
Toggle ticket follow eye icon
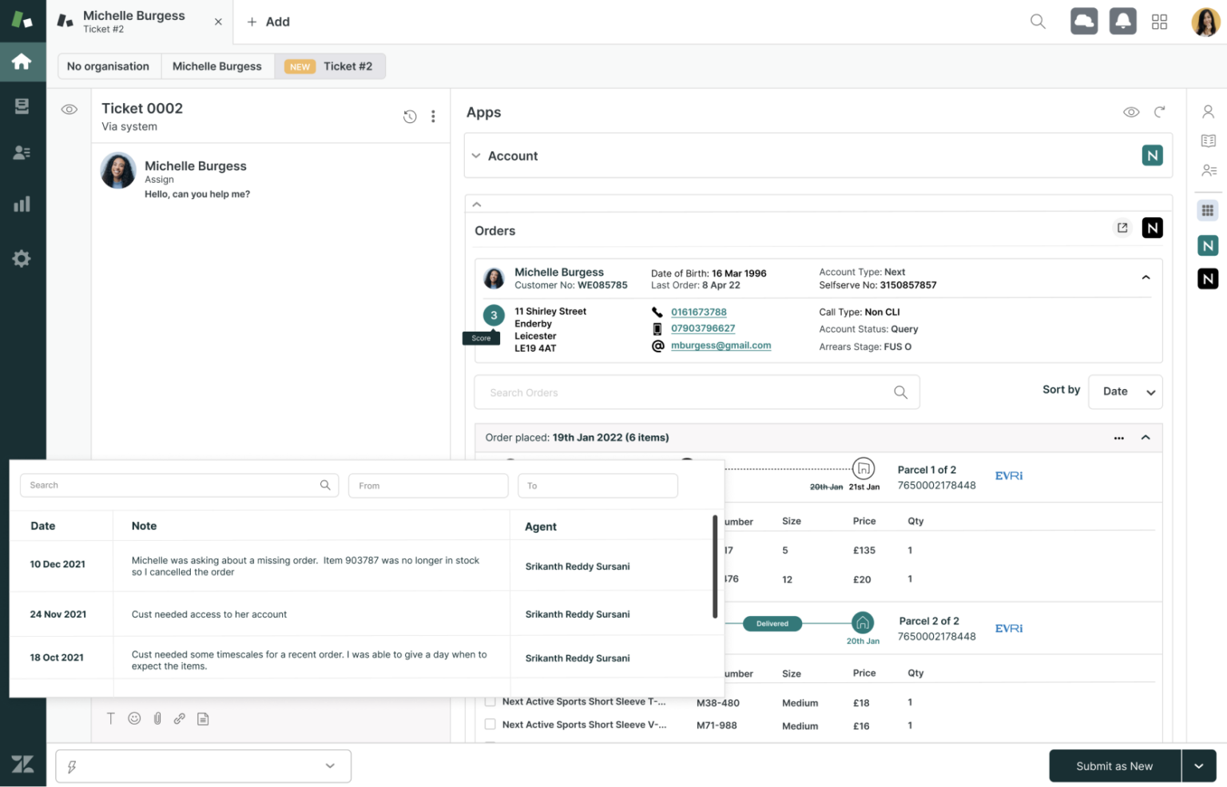[69, 109]
